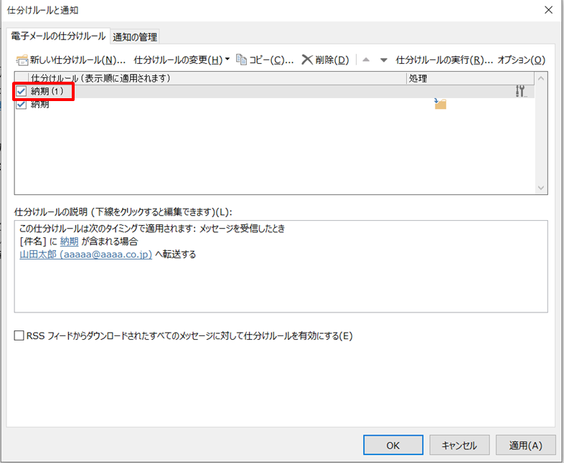Click 仕分けルール column header
The height and width of the screenshot is (463, 564).
pyautogui.click(x=217, y=78)
